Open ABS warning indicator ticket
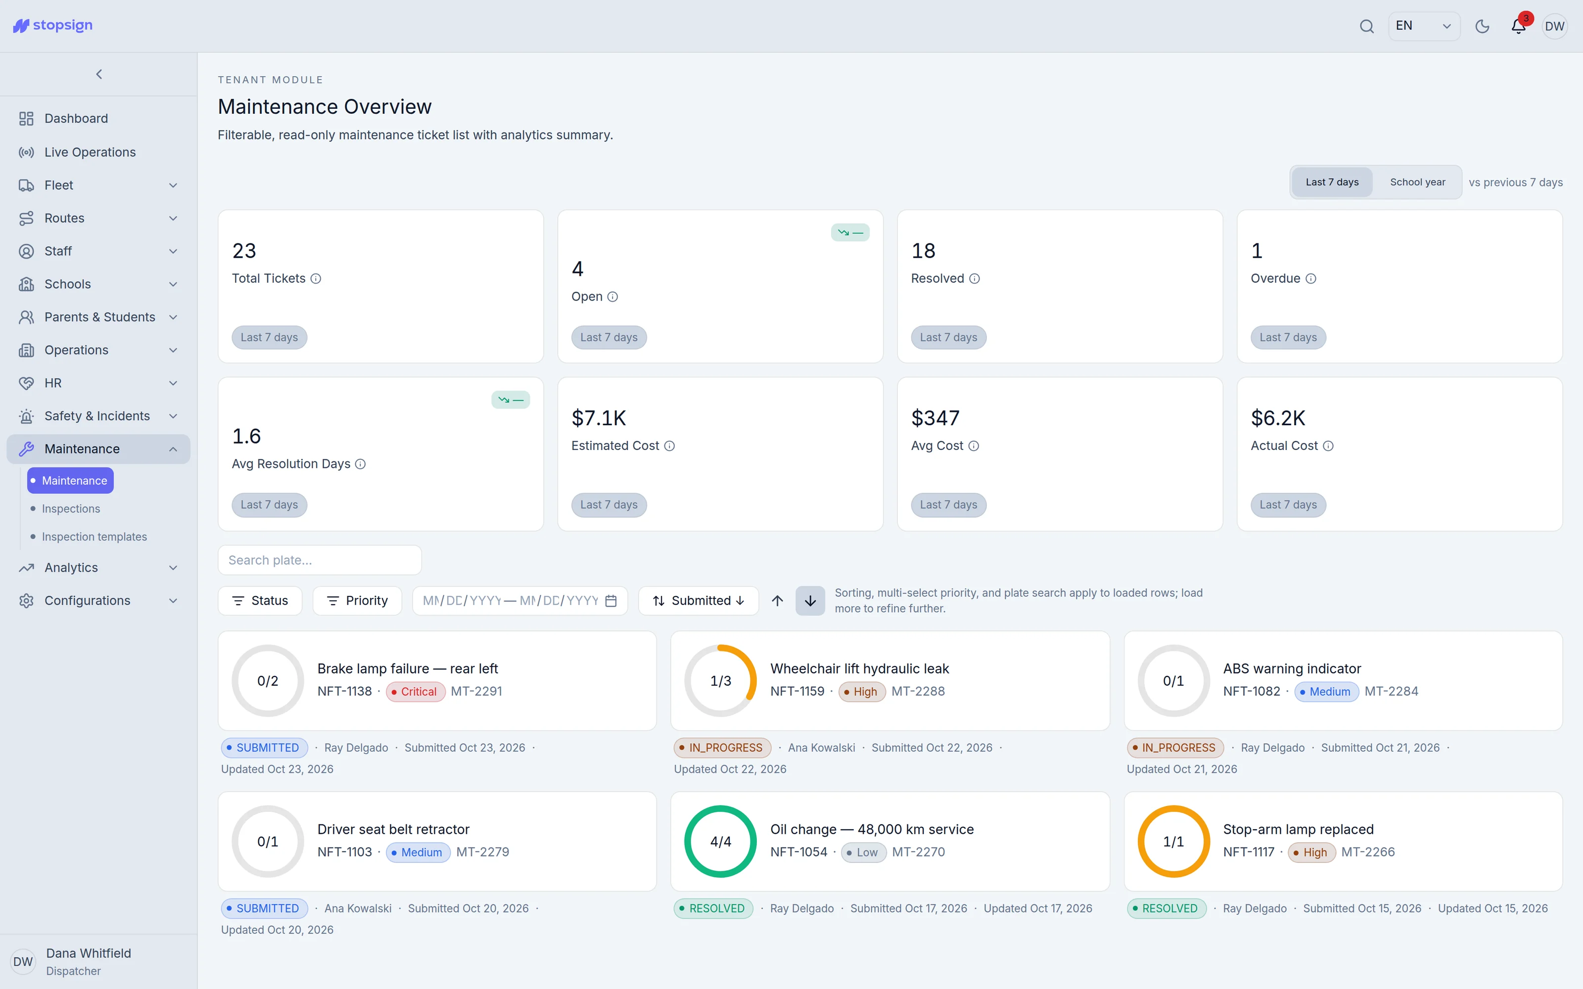The height and width of the screenshot is (989, 1583). (1343, 680)
